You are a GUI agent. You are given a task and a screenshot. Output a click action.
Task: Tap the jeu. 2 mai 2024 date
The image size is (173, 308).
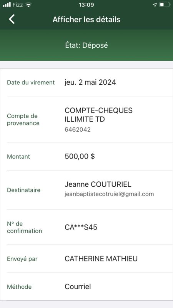(x=90, y=82)
